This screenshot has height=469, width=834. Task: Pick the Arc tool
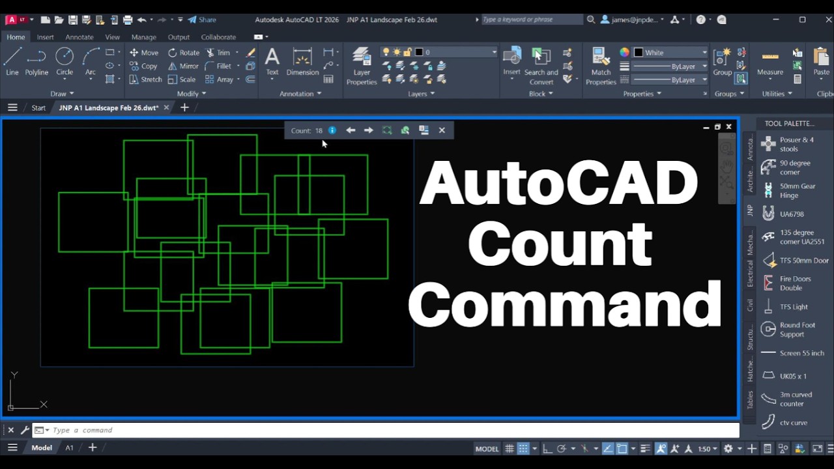click(x=91, y=62)
